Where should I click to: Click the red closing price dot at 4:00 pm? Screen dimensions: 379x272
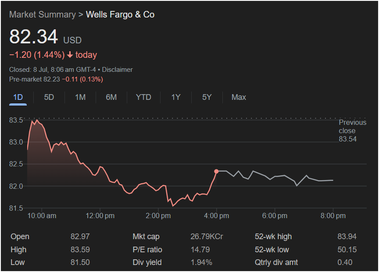pyautogui.click(x=216, y=171)
